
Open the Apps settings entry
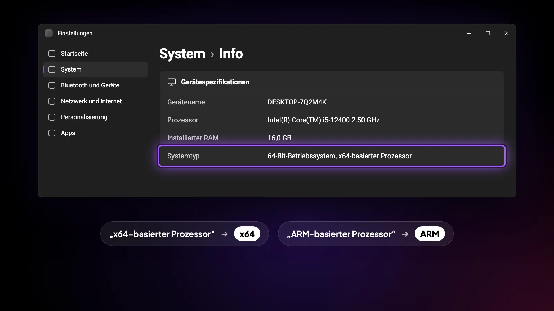point(95,133)
